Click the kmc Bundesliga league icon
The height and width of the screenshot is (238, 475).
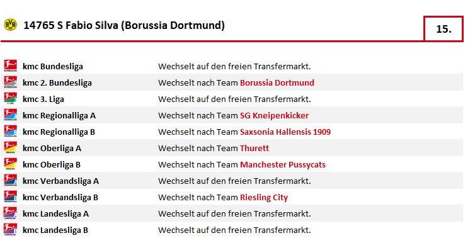[x=10, y=65]
